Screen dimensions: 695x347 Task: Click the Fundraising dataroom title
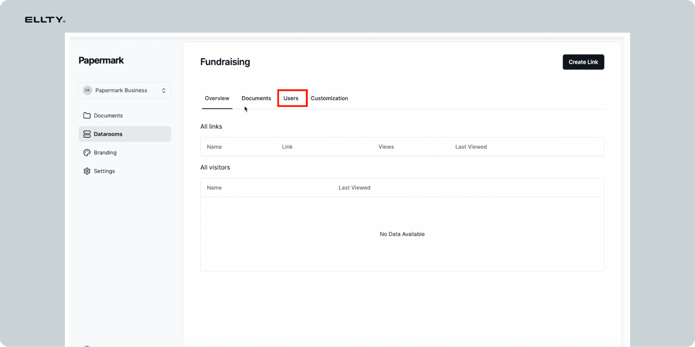tap(225, 62)
